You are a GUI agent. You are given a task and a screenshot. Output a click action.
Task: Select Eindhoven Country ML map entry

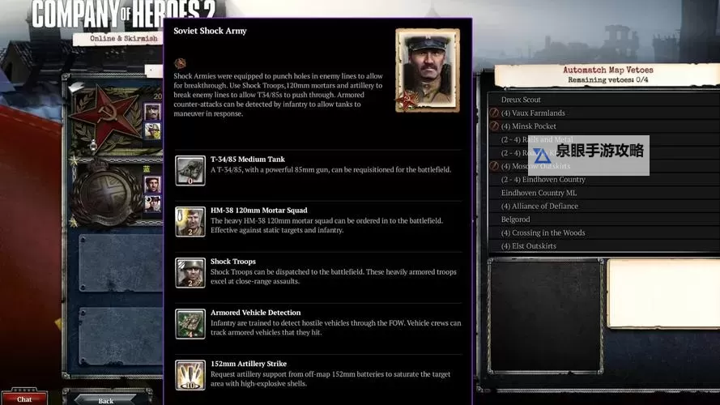point(539,193)
